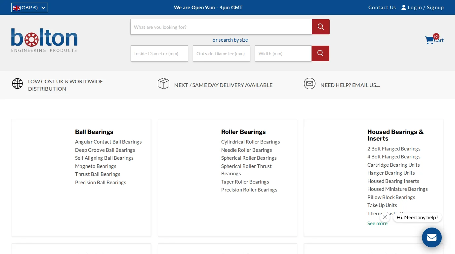The width and height of the screenshot is (455, 254).
Task: Open Cartridge Bearing Units
Action: click(393, 165)
